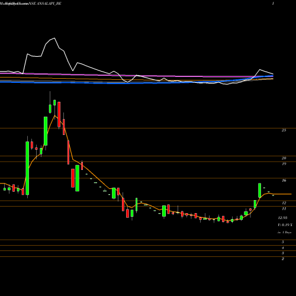Select the 5 lower axis label
The image size is (296, 296).
pos(283,242)
